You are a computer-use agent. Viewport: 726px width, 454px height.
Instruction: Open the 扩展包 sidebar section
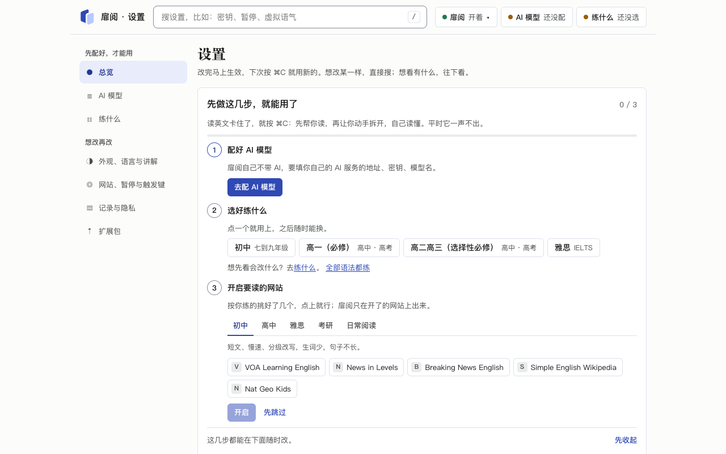(x=133, y=232)
